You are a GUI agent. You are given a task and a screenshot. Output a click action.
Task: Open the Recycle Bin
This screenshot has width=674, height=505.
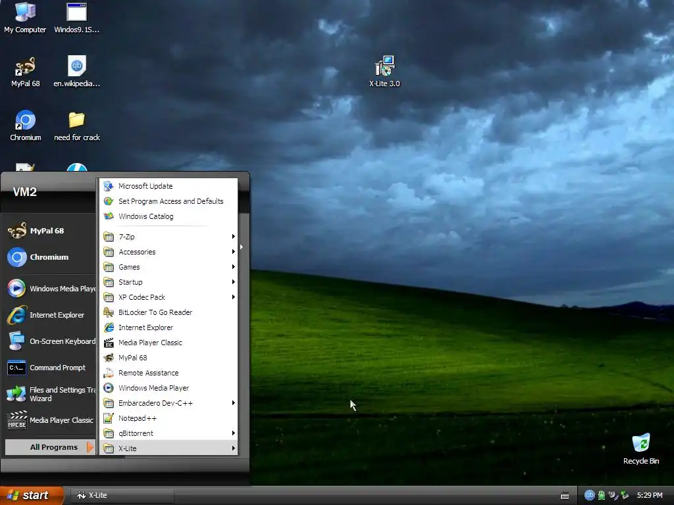click(641, 448)
